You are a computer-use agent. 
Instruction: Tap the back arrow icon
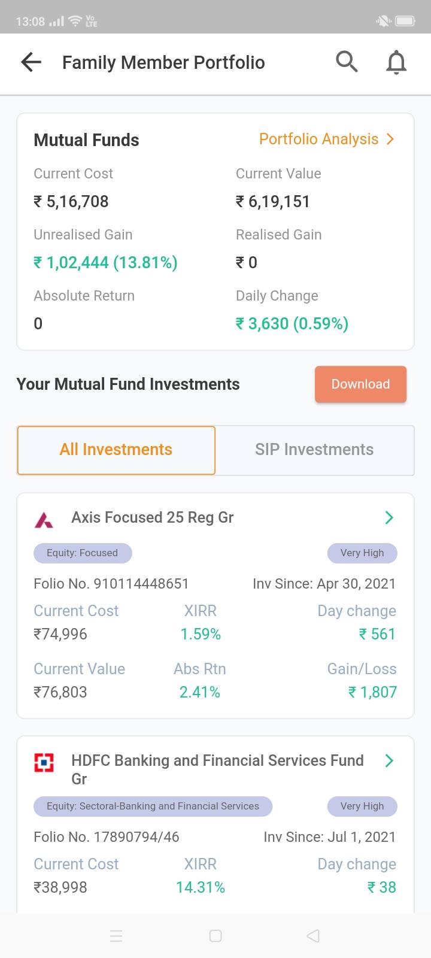coord(31,62)
